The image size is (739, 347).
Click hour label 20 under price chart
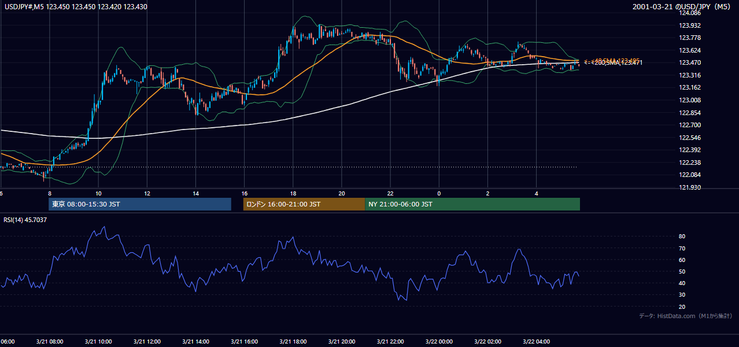pos(342,193)
